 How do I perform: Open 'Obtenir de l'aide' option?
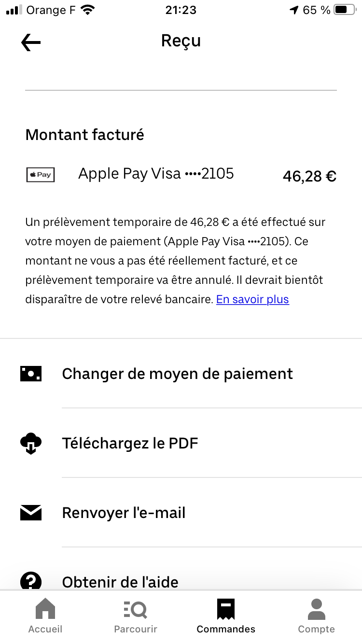click(120, 582)
